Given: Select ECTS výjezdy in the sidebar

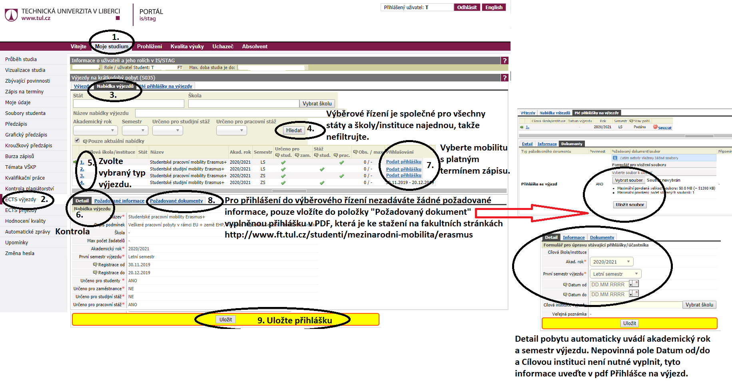Looking at the screenshot, I should coord(21,200).
